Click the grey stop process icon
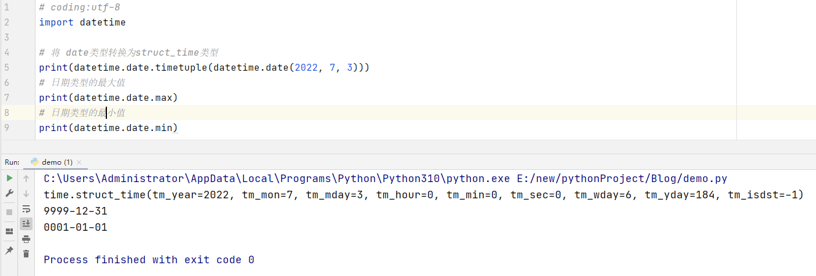The height and width of the screenshot is (276, 816). pos(9,212)
